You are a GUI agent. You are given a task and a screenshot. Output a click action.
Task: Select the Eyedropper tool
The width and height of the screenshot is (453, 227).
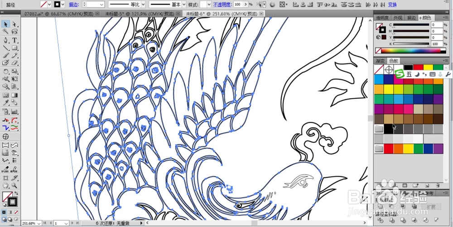tap(5, 102)
